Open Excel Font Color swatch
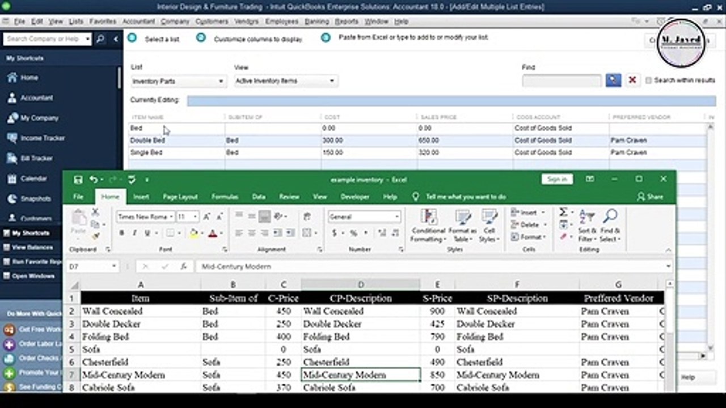The height and width of the screenshot is (408, 726). pos(213,233)
